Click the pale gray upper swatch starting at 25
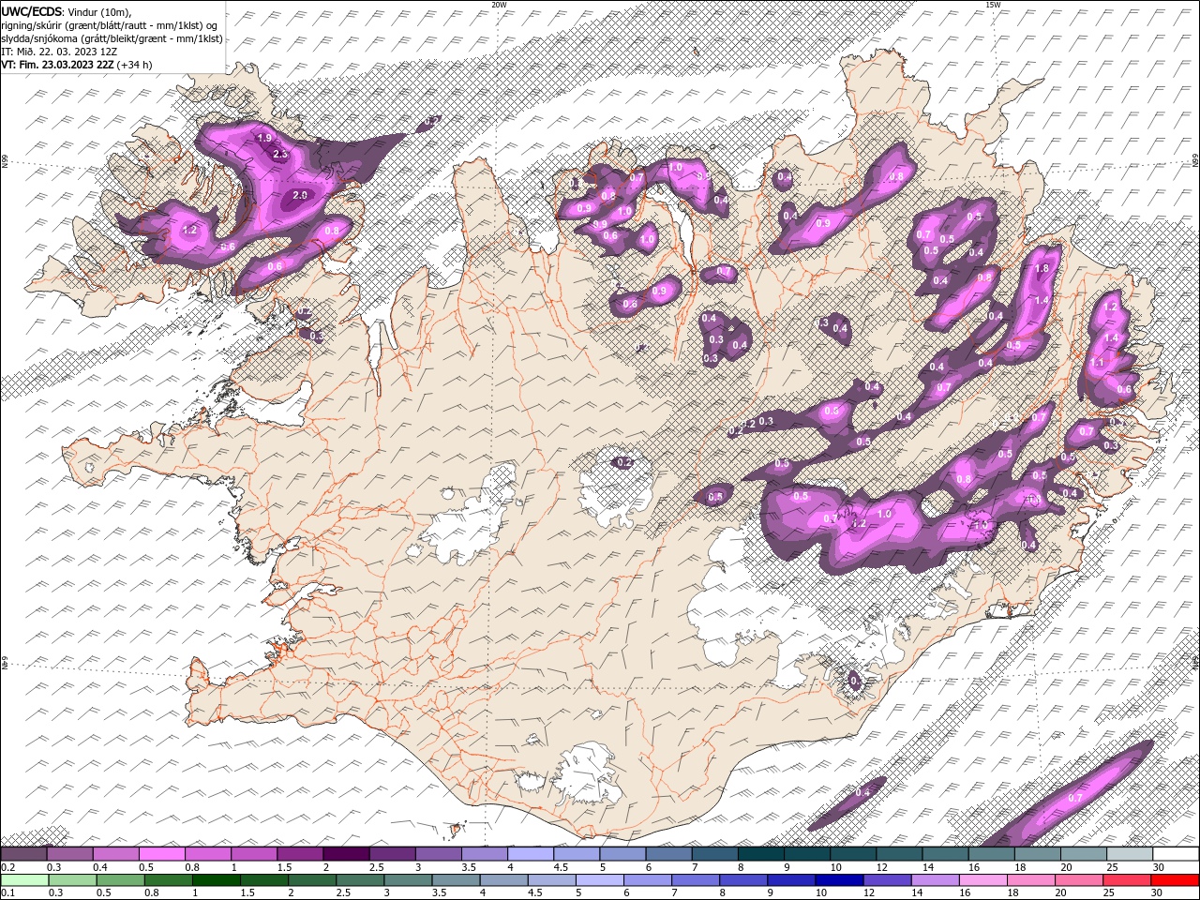Image resolution: width=1200 pixels, height=900 pixels. point(1130,854)
